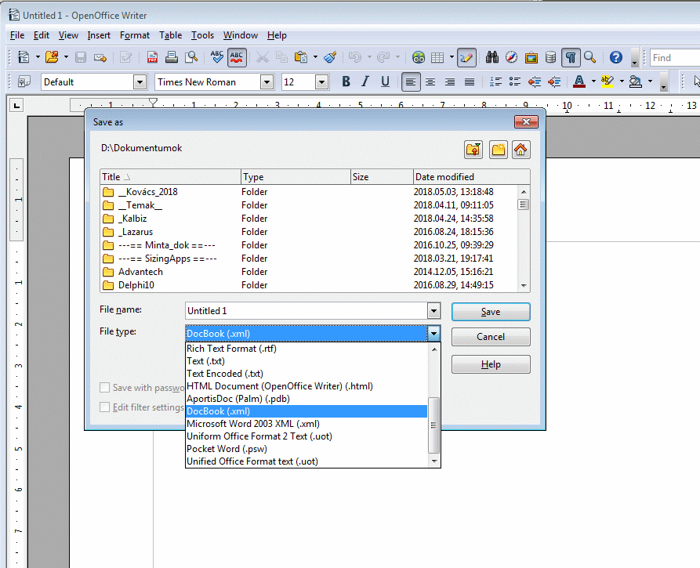Image resolution: width=700 pixels, height=568 pixels.
Task: Click the File name input field
Action: [306, 310]
